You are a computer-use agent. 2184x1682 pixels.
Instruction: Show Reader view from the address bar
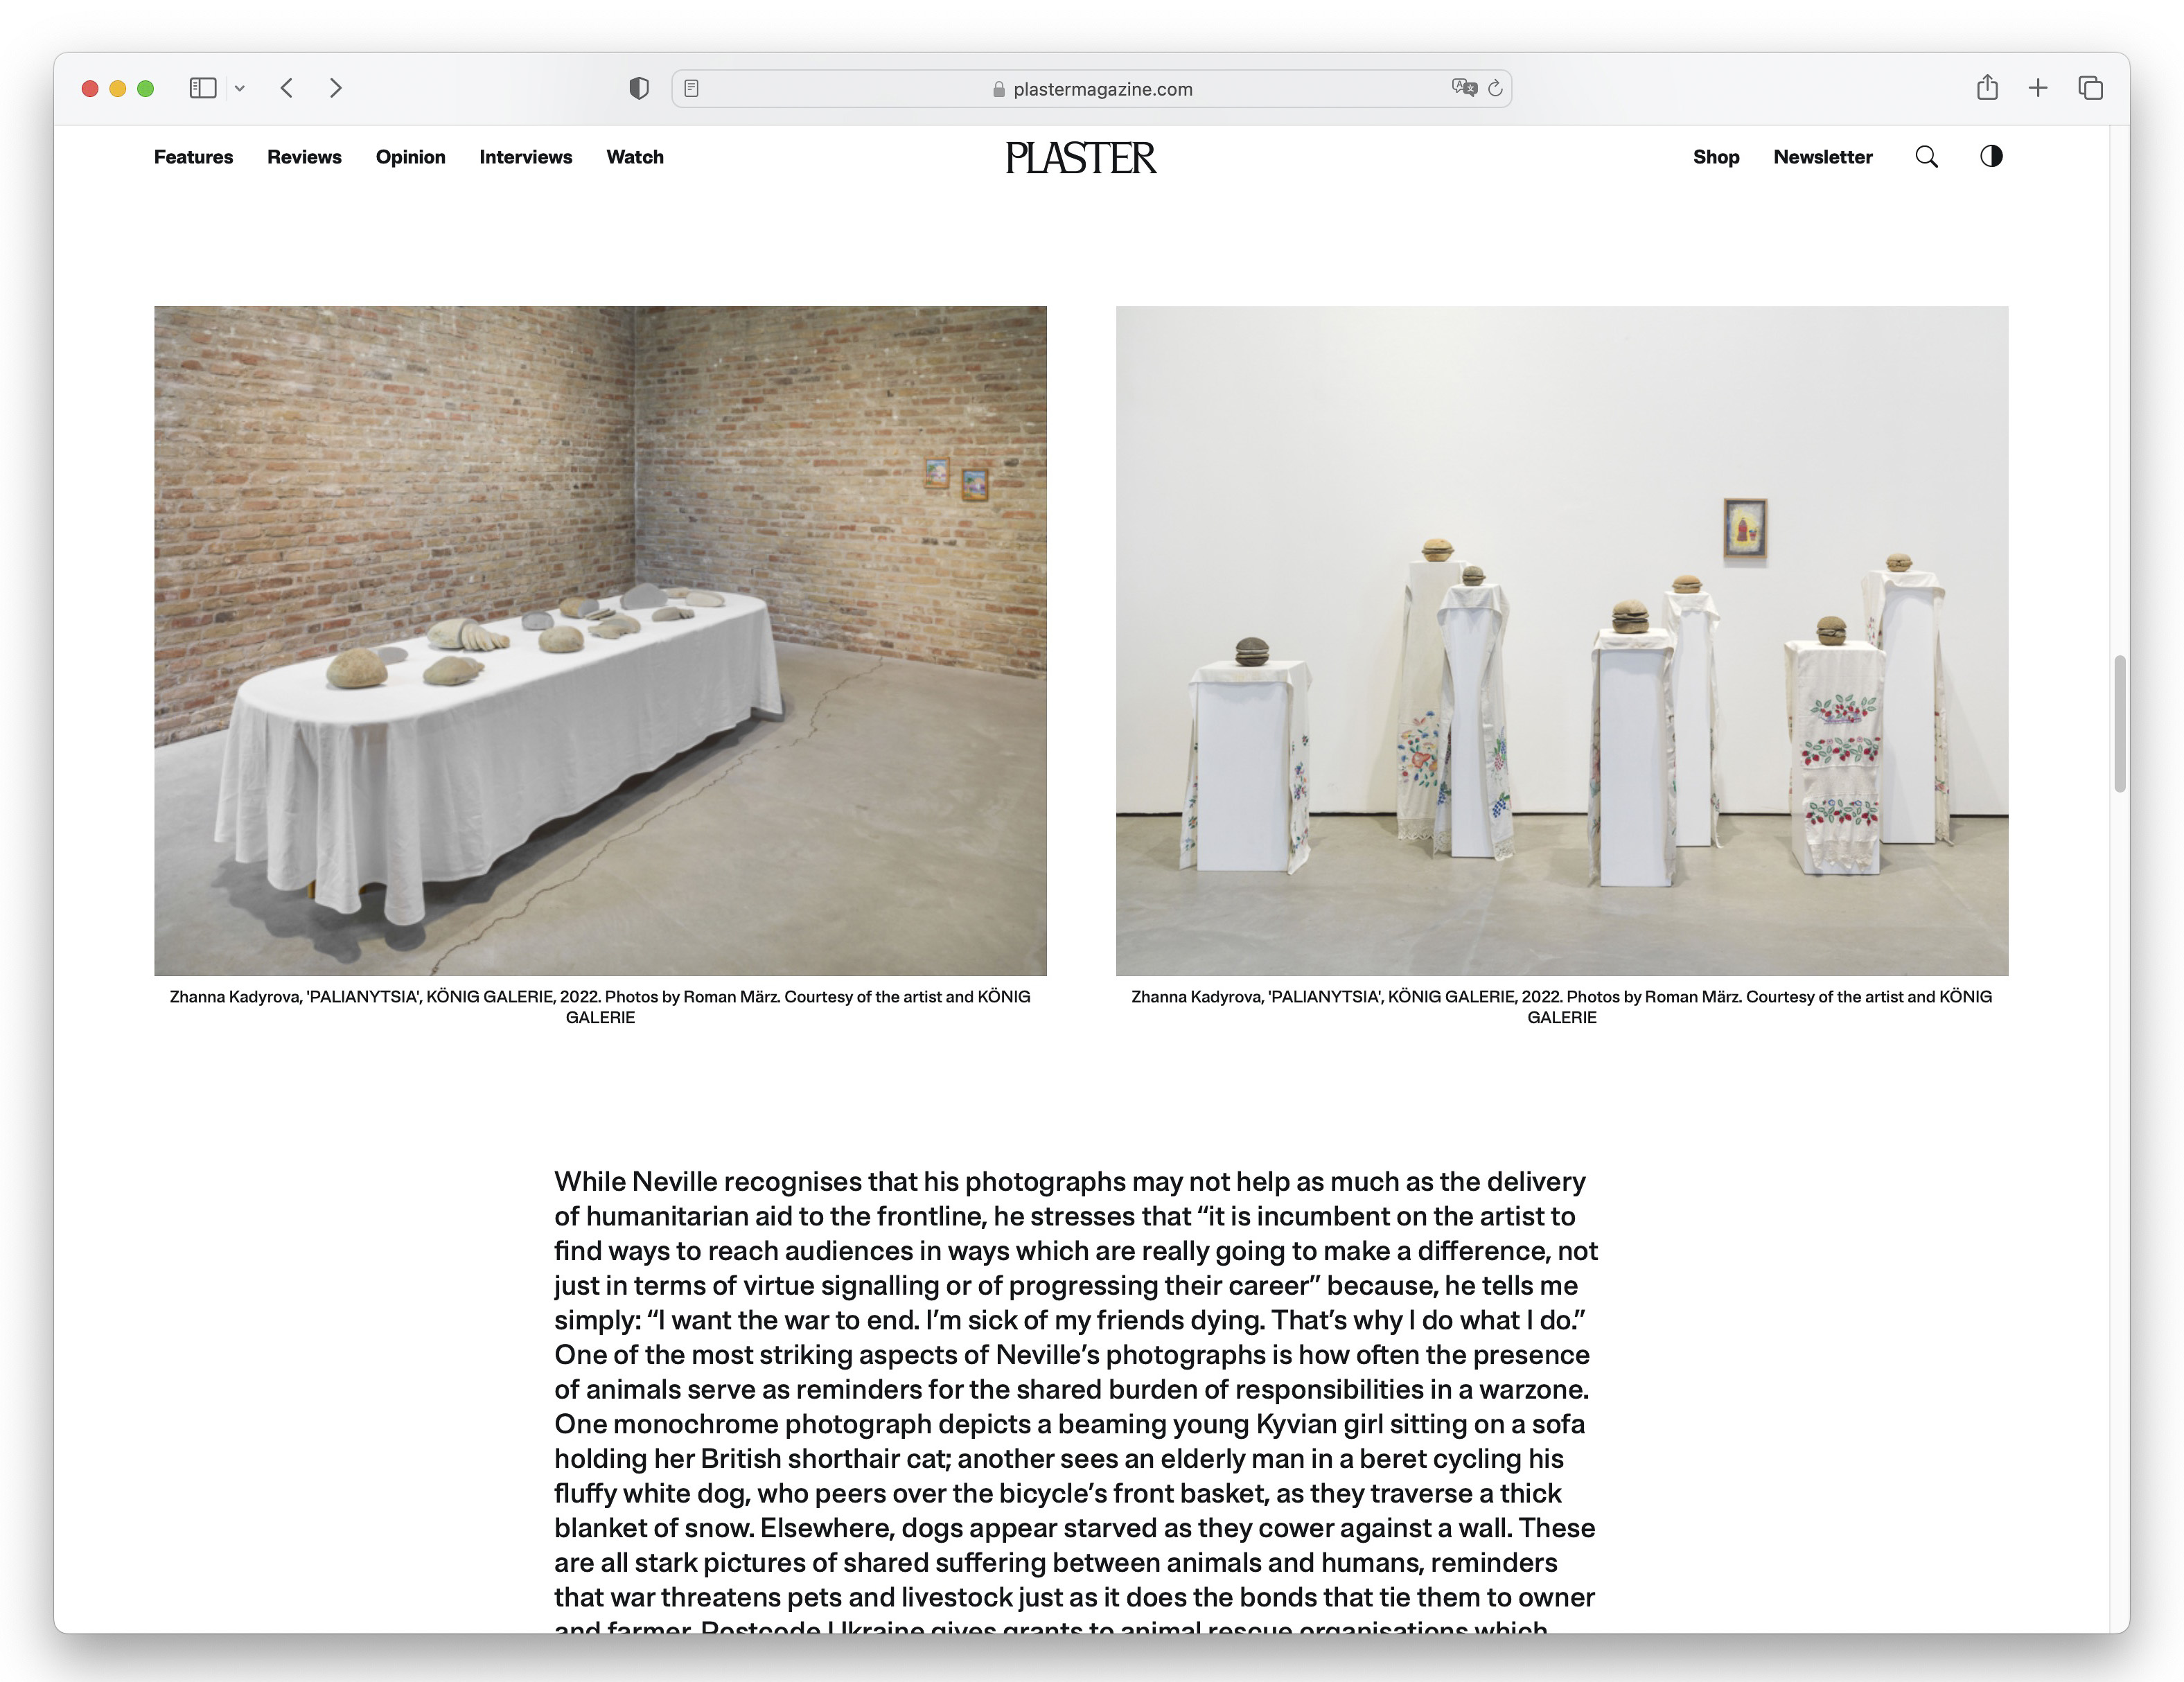point(691,88)
